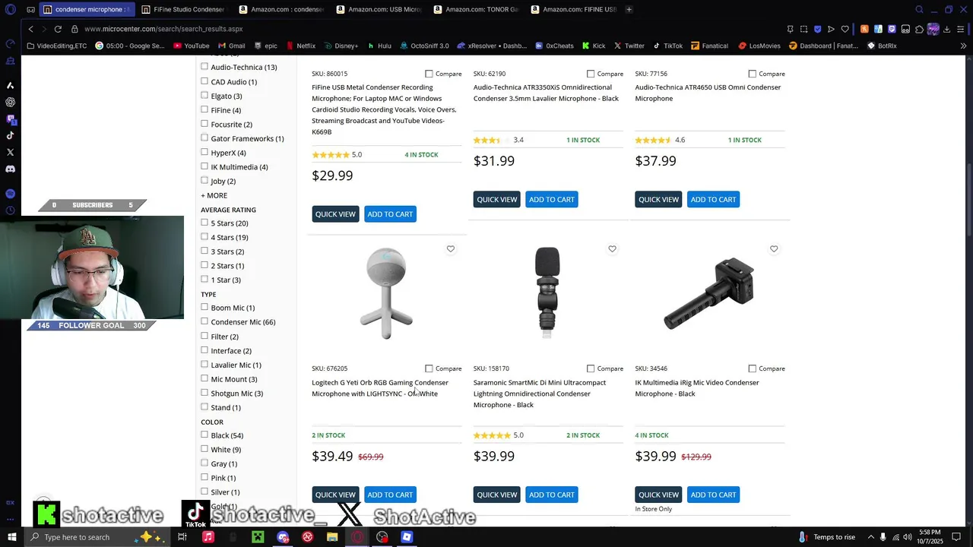Select the 4 Stars rating filter
Screen dimensions: 973x547
point(204,237)
